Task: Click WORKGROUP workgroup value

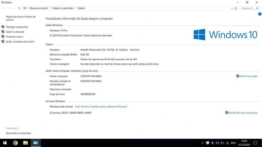Action: tap(88, 94)
